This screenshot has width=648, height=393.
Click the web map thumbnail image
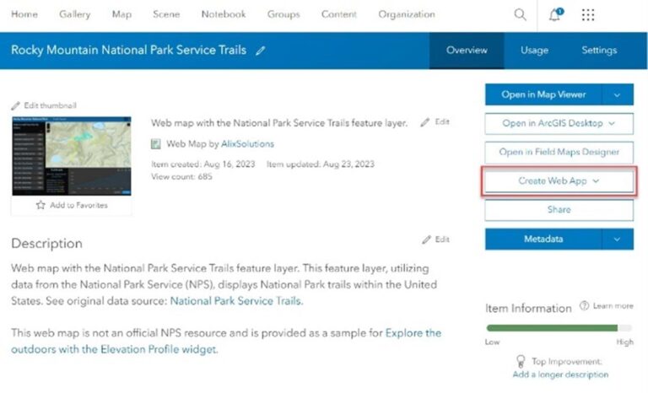pos(71,156)
